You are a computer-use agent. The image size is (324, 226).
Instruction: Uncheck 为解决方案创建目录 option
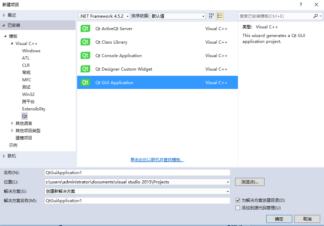coord(238,200)
